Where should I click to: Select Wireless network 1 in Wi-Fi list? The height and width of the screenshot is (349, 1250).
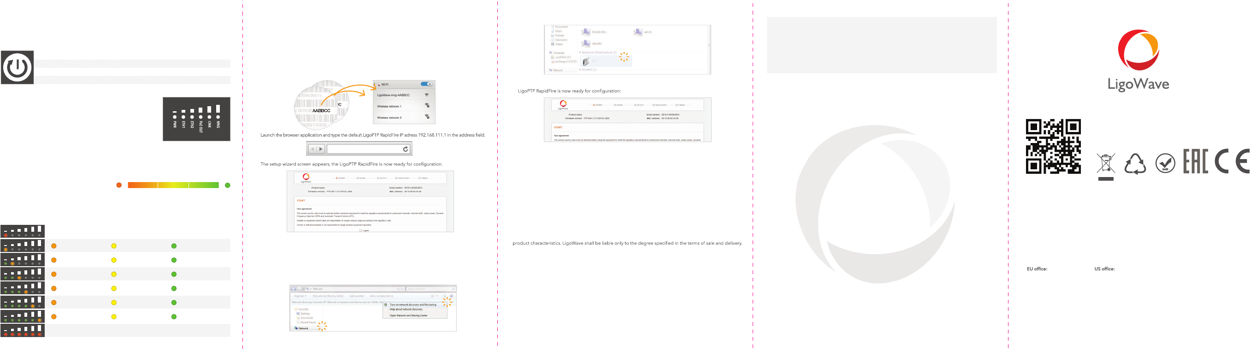[404, 106]
